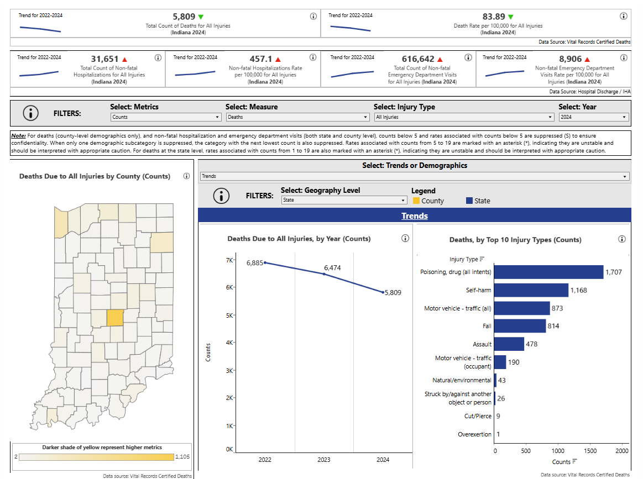Open info icon for Non-fatal Hospitalizations count card
This screenshot has height=479, width=643.
(158, 58)
